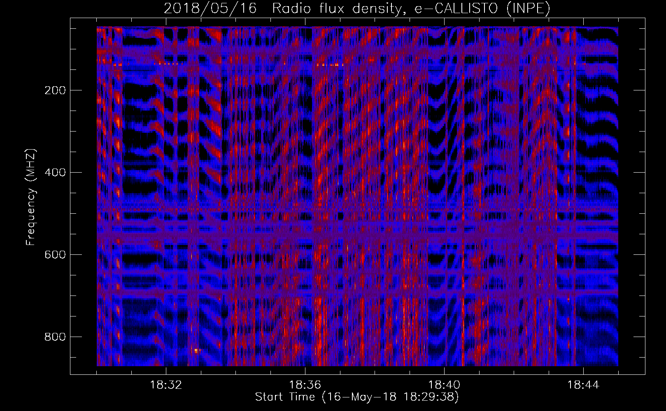Click the 800 frequency tick label
Viewport: 666px width, 411px height.
55,337
